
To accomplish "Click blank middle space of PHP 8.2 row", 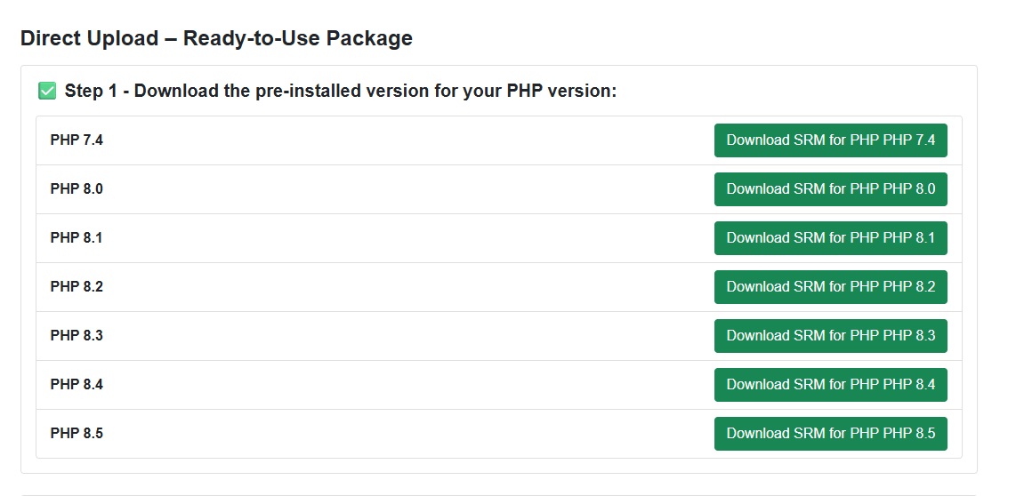I will 400,287.
